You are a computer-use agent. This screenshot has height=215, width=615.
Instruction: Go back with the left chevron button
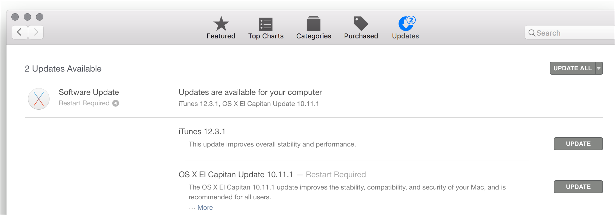point(20,32)
